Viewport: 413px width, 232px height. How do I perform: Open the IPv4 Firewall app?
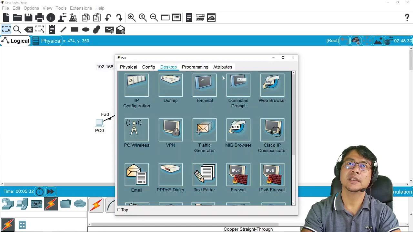click(238, 175)
